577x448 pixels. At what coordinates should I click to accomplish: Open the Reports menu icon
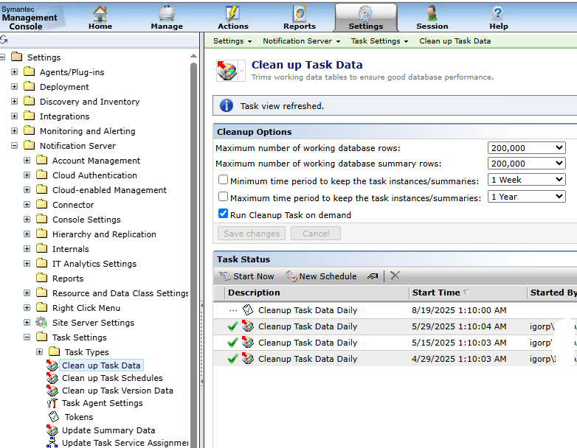click(x=300, y=13)
